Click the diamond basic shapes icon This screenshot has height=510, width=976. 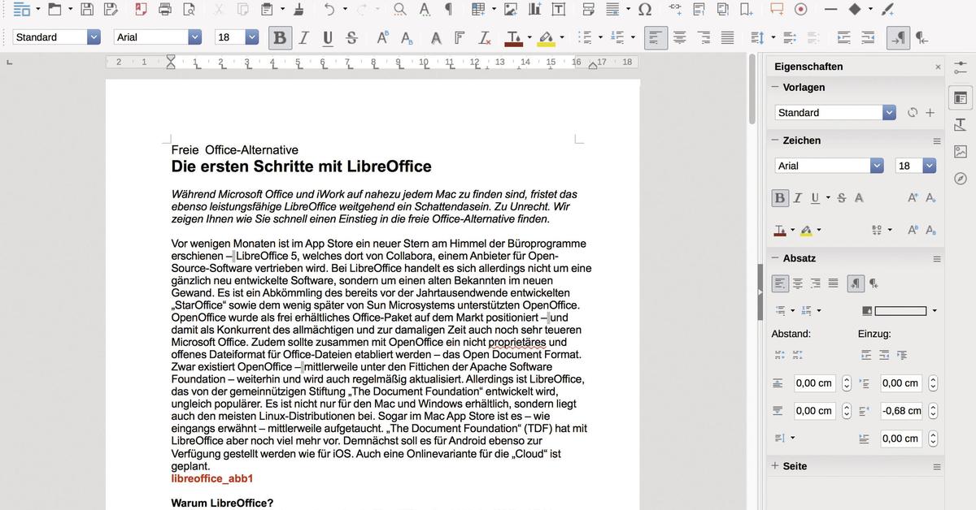click(854, 10)
